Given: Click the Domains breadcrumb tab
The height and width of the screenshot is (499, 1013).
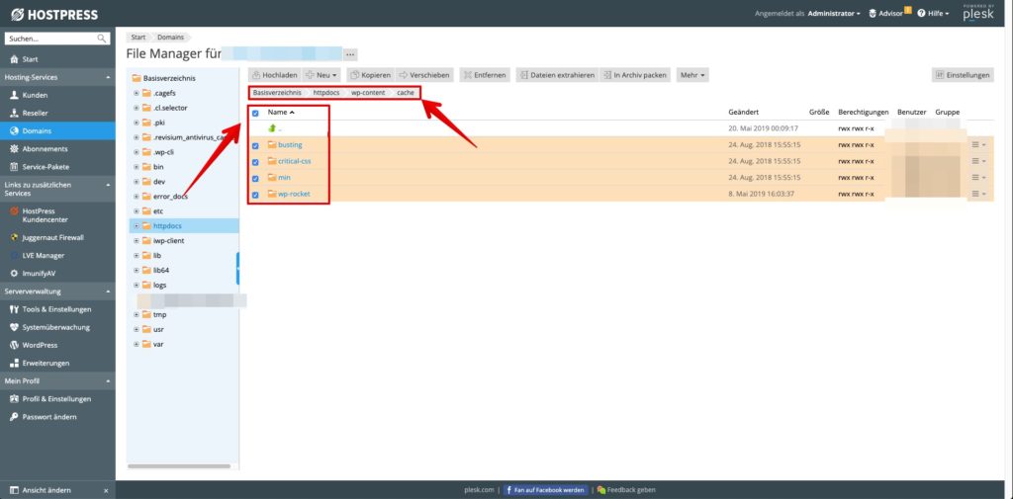Looking at the screenshot, I should [x=170, y=38].
